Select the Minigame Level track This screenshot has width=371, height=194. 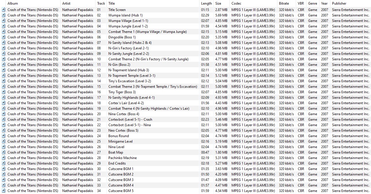click(x=120, y=141)
